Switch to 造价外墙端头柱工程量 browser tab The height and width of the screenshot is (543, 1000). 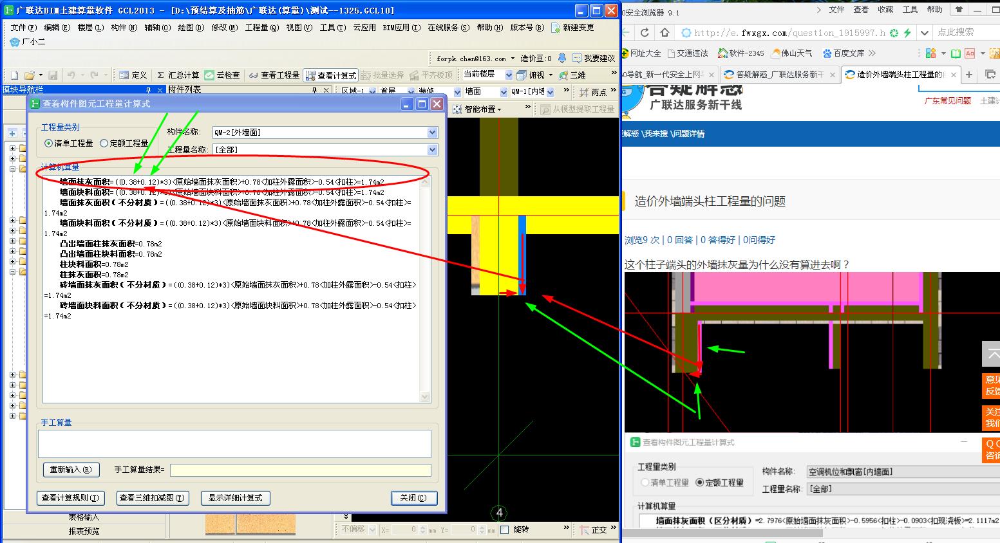[900, 75]
